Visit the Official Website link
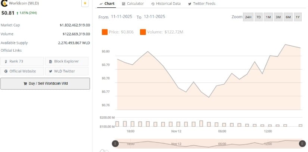This screenshot has height=152, width=308. click(22, 71)
